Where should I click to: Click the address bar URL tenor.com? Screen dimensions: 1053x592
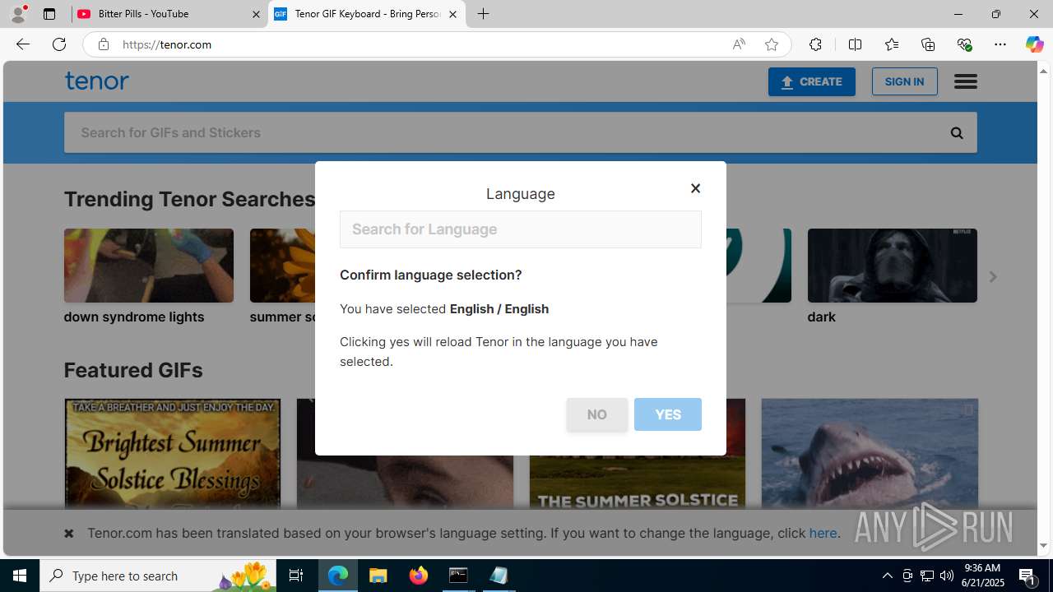[167, 44]
